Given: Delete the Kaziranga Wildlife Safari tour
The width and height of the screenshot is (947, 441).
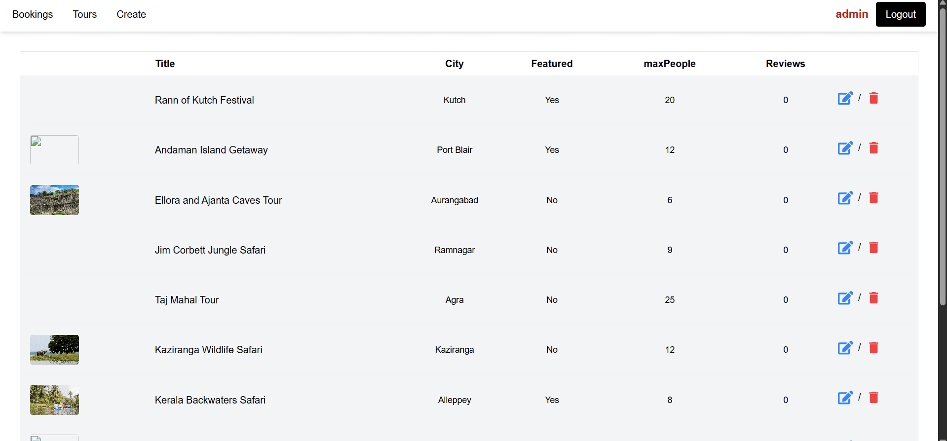Looking at the screenshot, I should [873, 348].
